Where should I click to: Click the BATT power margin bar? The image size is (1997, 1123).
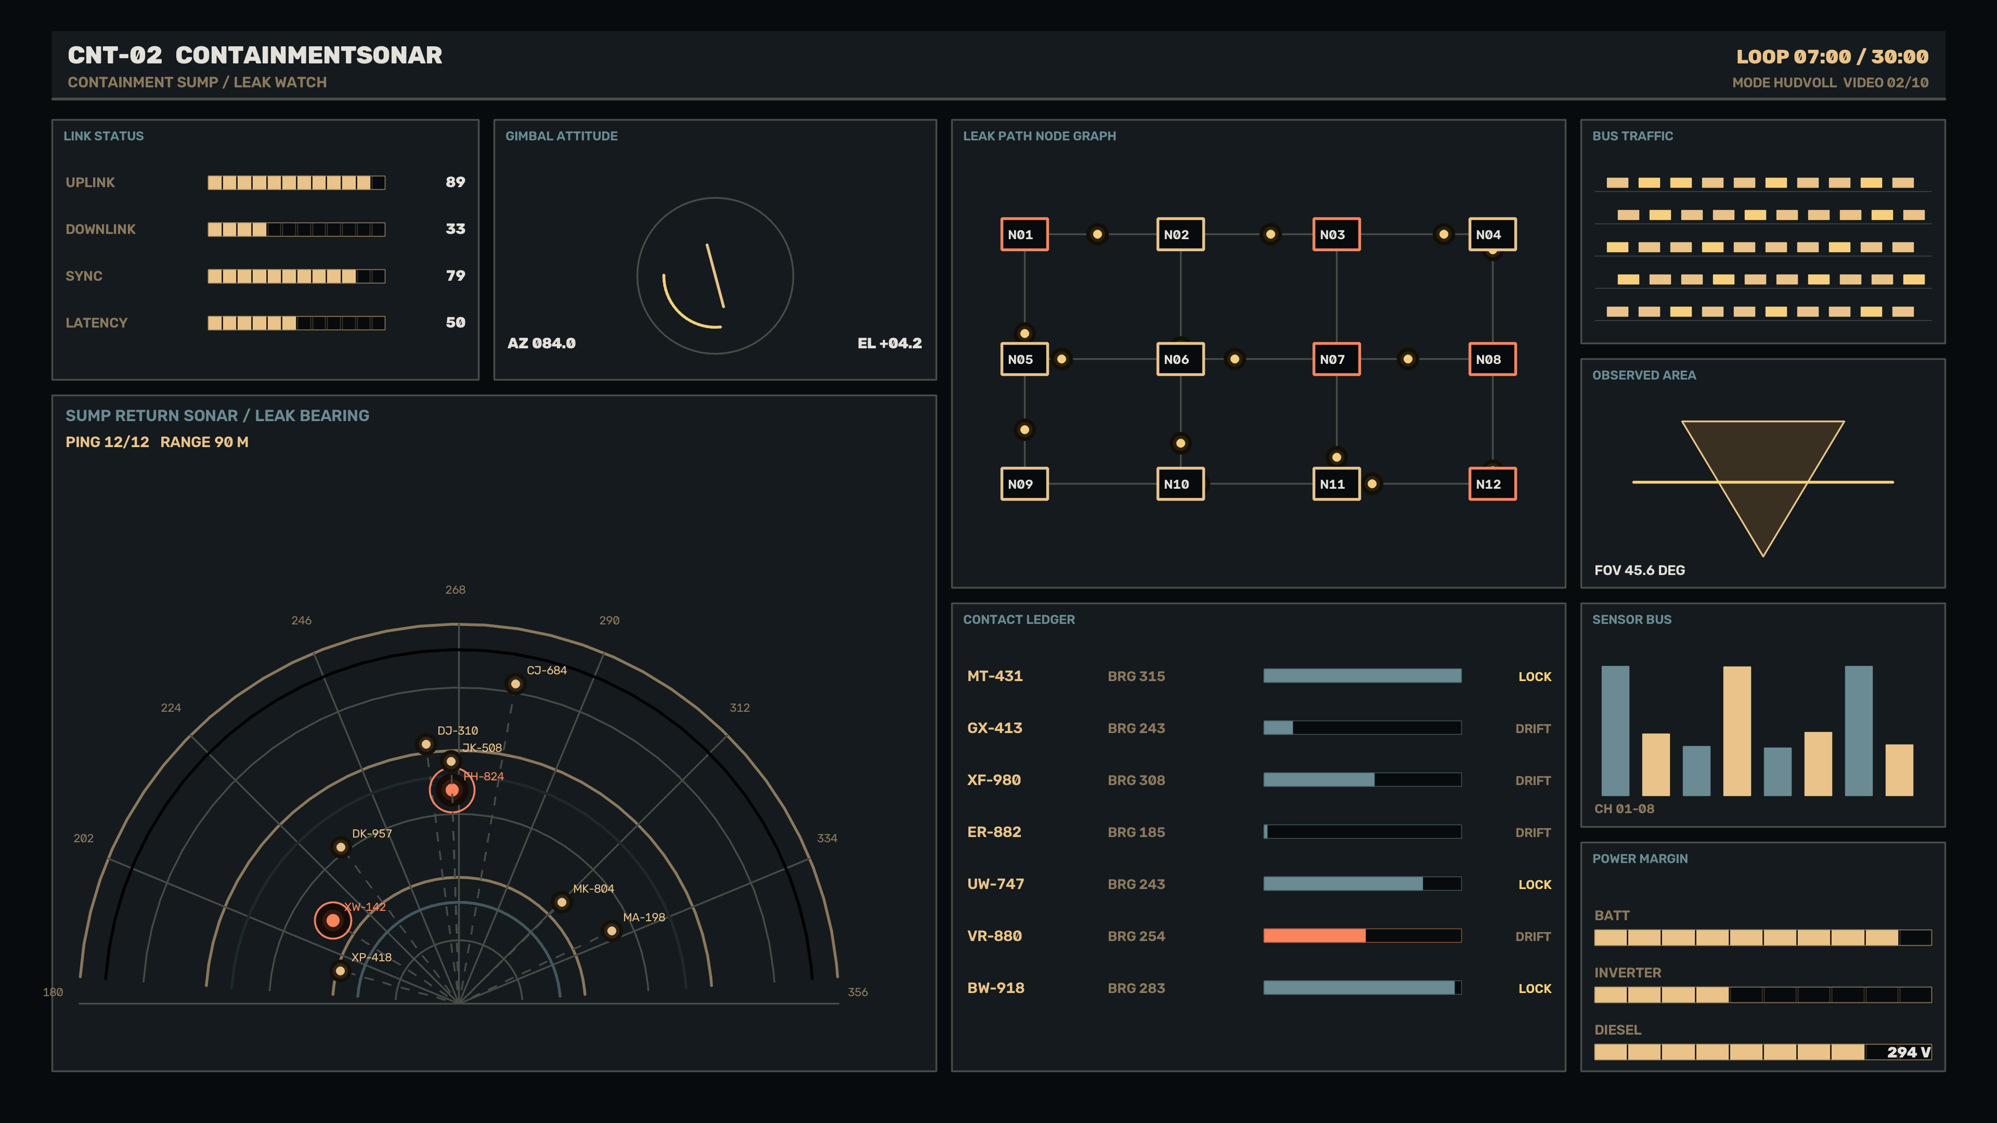click(1762, 938)
